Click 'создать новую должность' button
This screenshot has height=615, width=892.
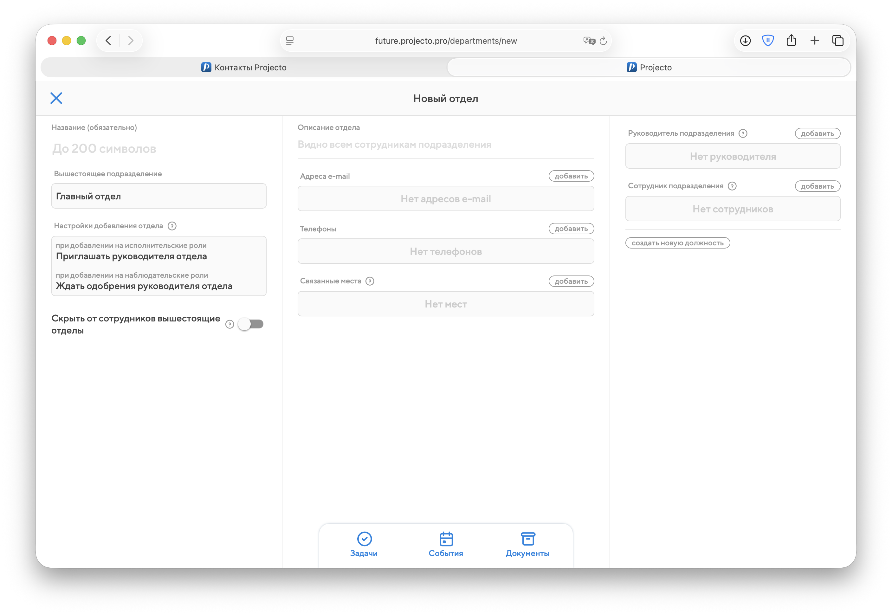[677, 243]
